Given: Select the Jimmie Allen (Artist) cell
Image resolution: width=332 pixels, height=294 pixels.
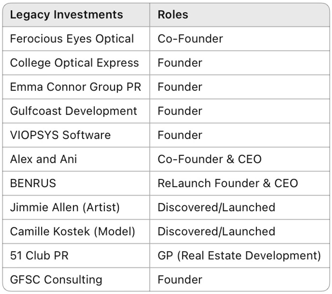Looking at the screenshot, I should tap(65, 207).
